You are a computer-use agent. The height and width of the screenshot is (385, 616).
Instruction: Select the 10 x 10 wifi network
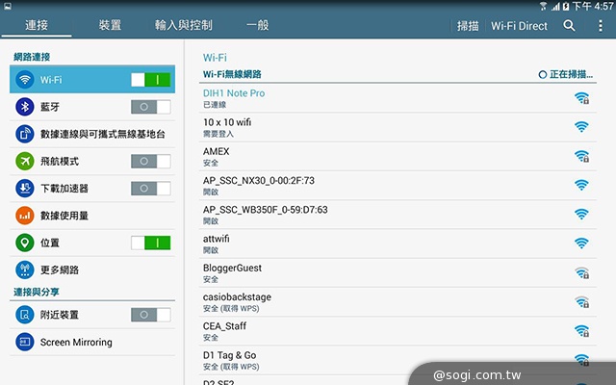398,127
